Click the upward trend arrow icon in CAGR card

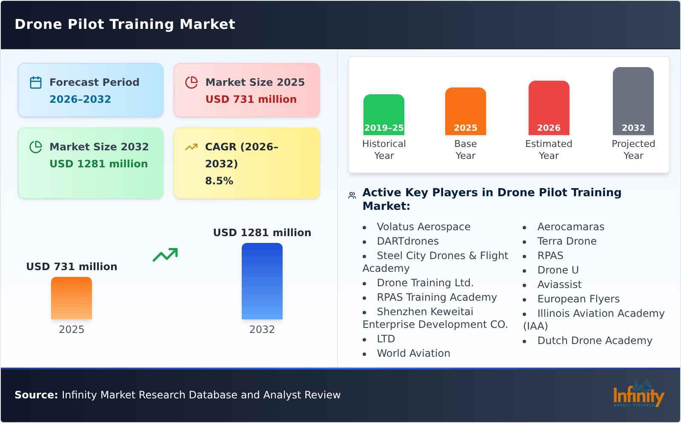(192, 147)
